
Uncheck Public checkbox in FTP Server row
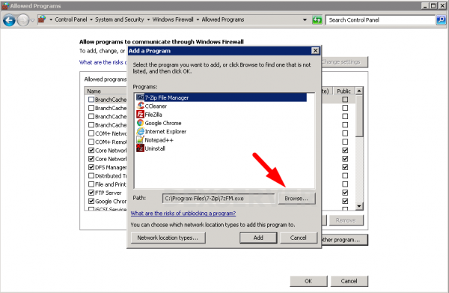click(x=345, y=193)
